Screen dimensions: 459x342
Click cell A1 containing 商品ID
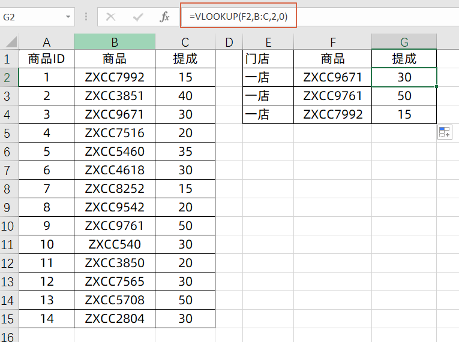tap(47, 59)
